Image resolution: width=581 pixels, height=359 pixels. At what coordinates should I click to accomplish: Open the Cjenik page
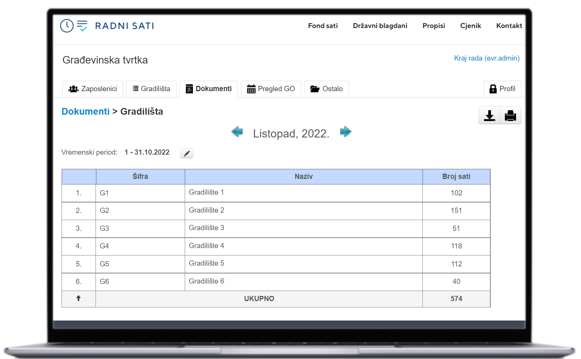(x=471, y=26)
